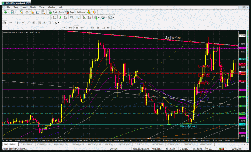
Task: Open the Window menu
Action: [x=51, y=7]
